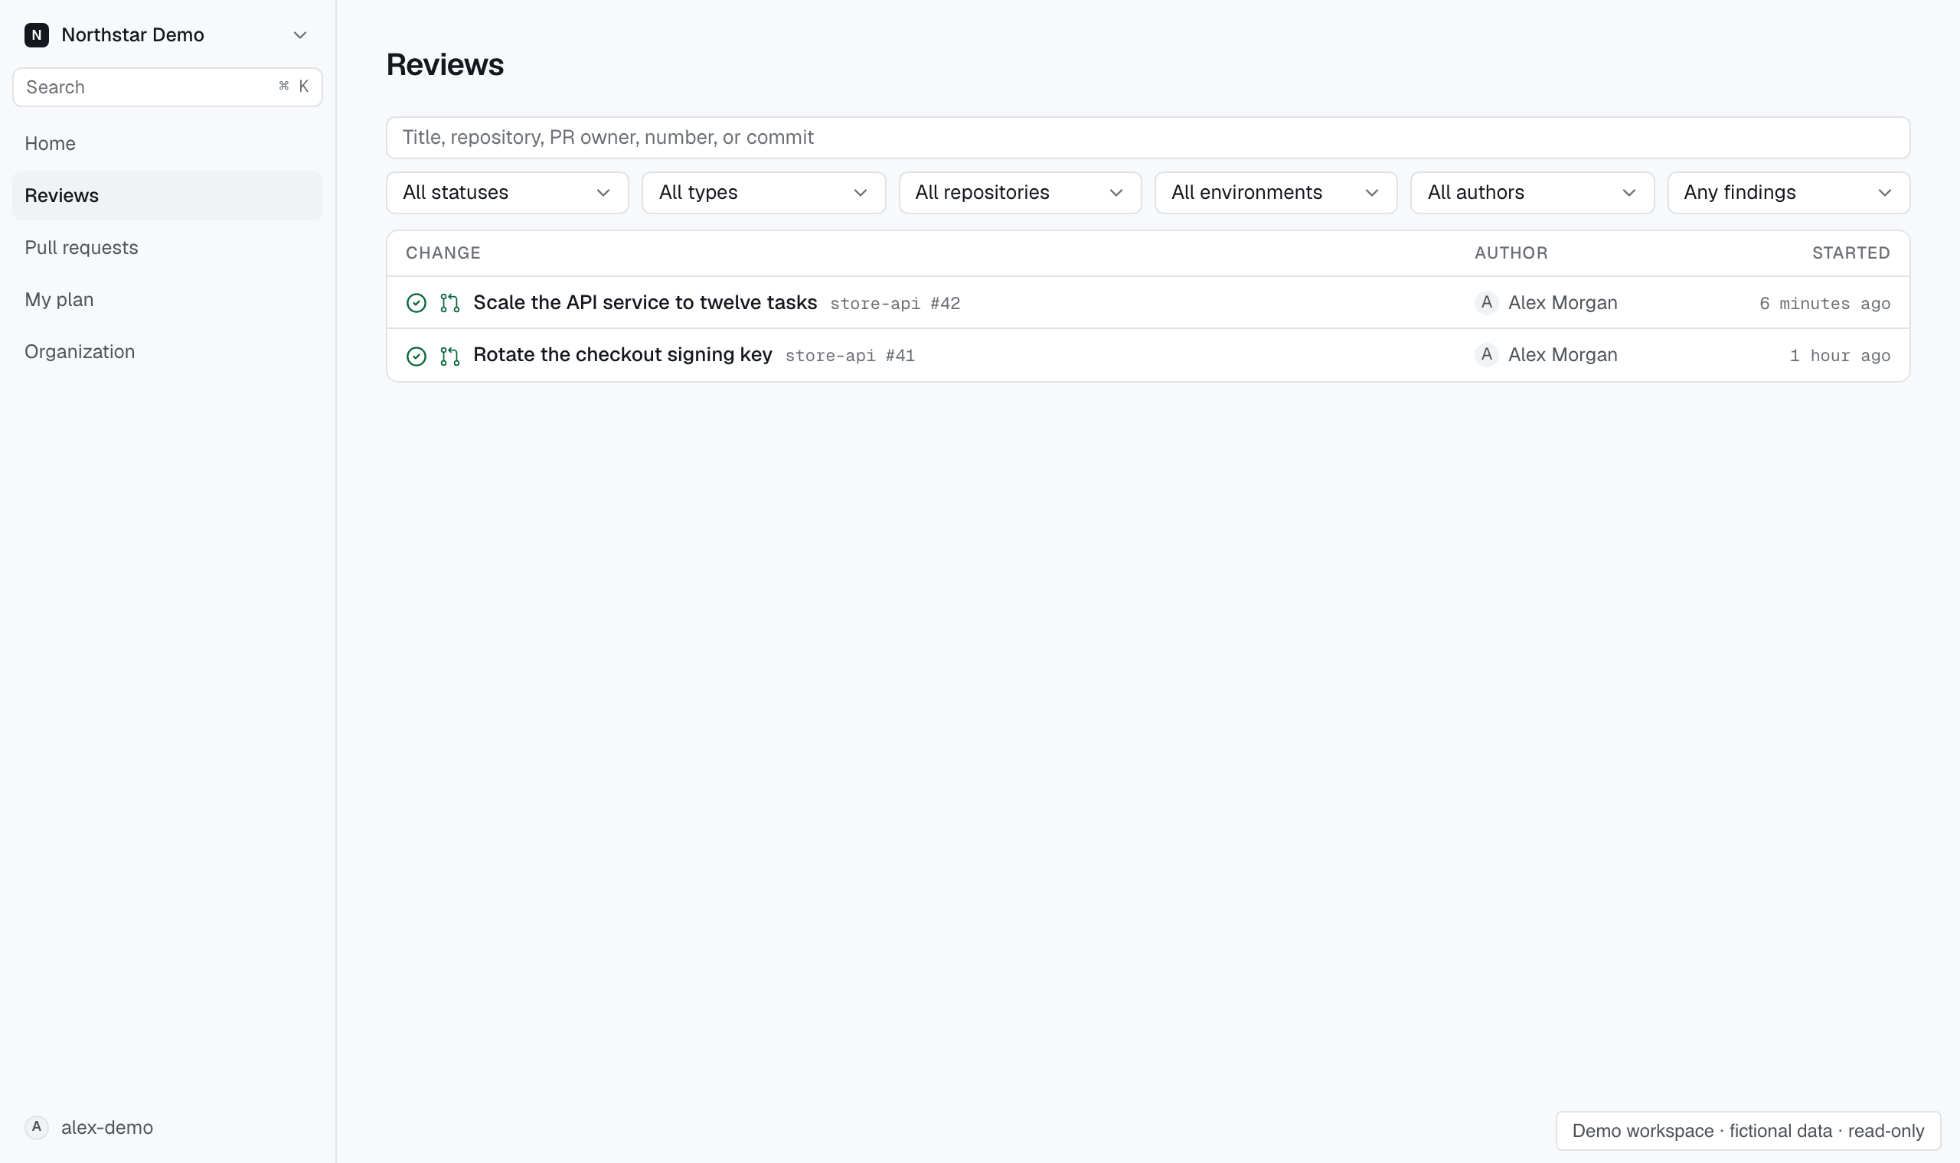Open the Any findings dropdown

[x=1788, y=193]
